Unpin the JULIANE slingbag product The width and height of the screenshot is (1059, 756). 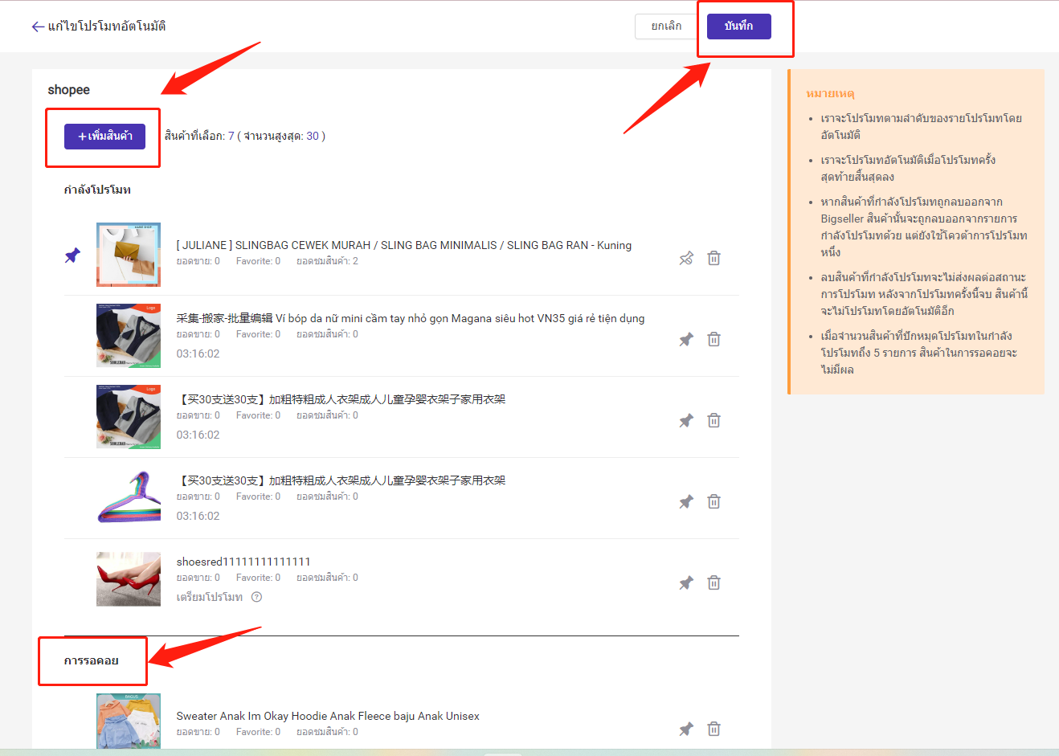pyautogui.click(x=686, y=259)
